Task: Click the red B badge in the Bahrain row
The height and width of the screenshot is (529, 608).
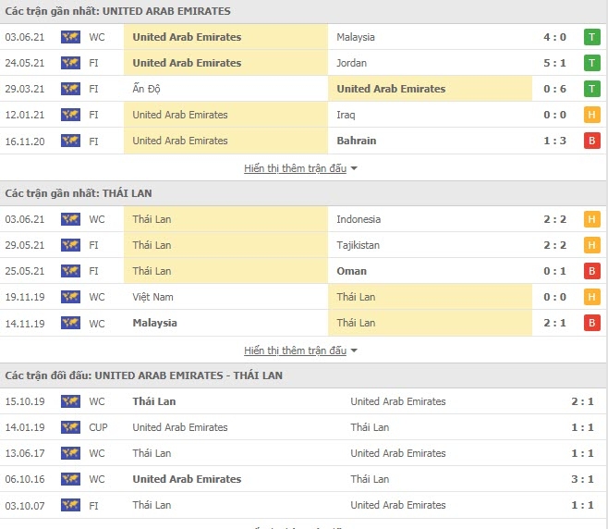Action: [591, 141]
